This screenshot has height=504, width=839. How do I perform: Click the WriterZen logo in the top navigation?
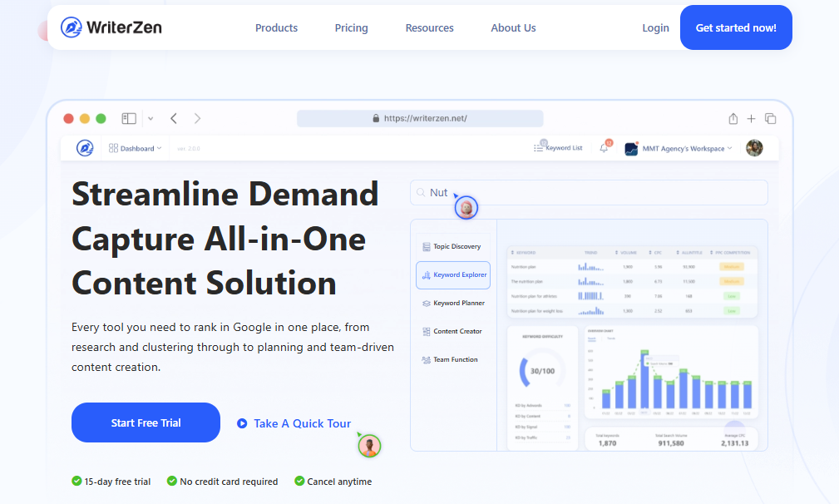pos(111,27)
